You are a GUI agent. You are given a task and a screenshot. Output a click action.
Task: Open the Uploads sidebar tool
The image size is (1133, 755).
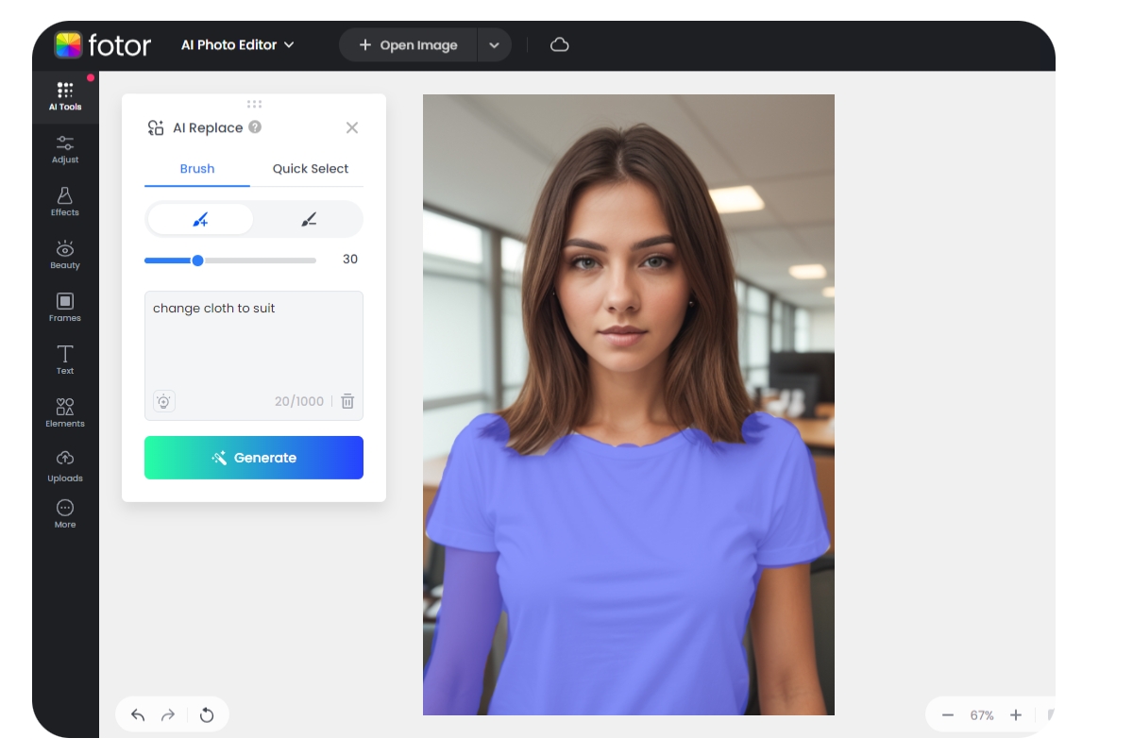[65, 466]
